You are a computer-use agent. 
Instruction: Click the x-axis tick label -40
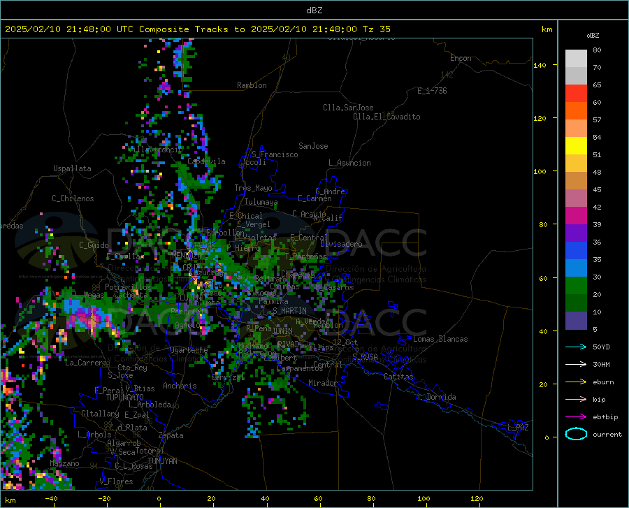coord(51,498)
